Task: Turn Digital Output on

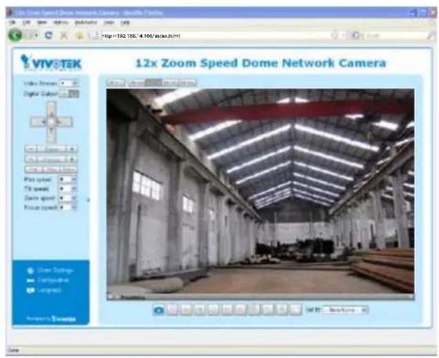Action: click(x=64, y=94)
